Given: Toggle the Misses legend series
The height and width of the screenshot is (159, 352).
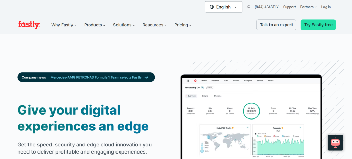Looking at the screenshot, I should pyautogui.click(x=267, y=136).
